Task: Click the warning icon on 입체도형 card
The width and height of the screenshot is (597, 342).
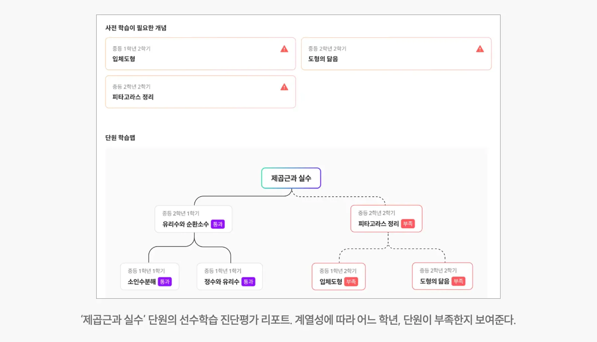Action: point(284,49)
